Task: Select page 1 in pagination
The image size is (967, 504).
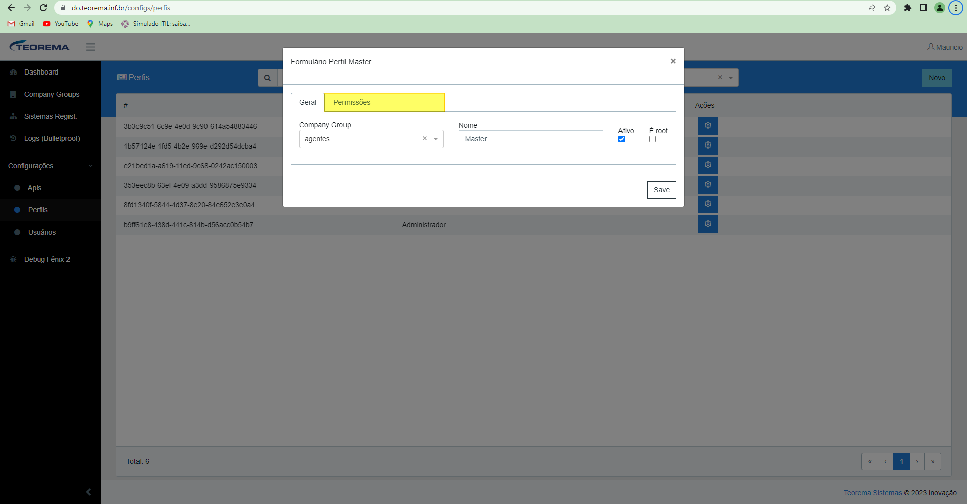Action: (901, 461)
